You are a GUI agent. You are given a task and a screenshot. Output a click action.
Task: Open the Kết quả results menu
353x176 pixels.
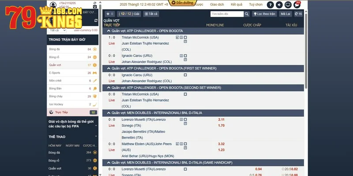click(x=237, y=4)
